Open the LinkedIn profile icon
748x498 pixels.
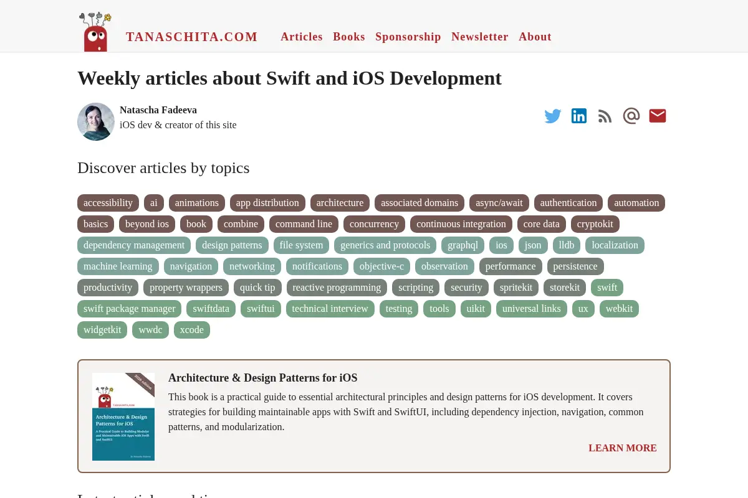point(579,116)
